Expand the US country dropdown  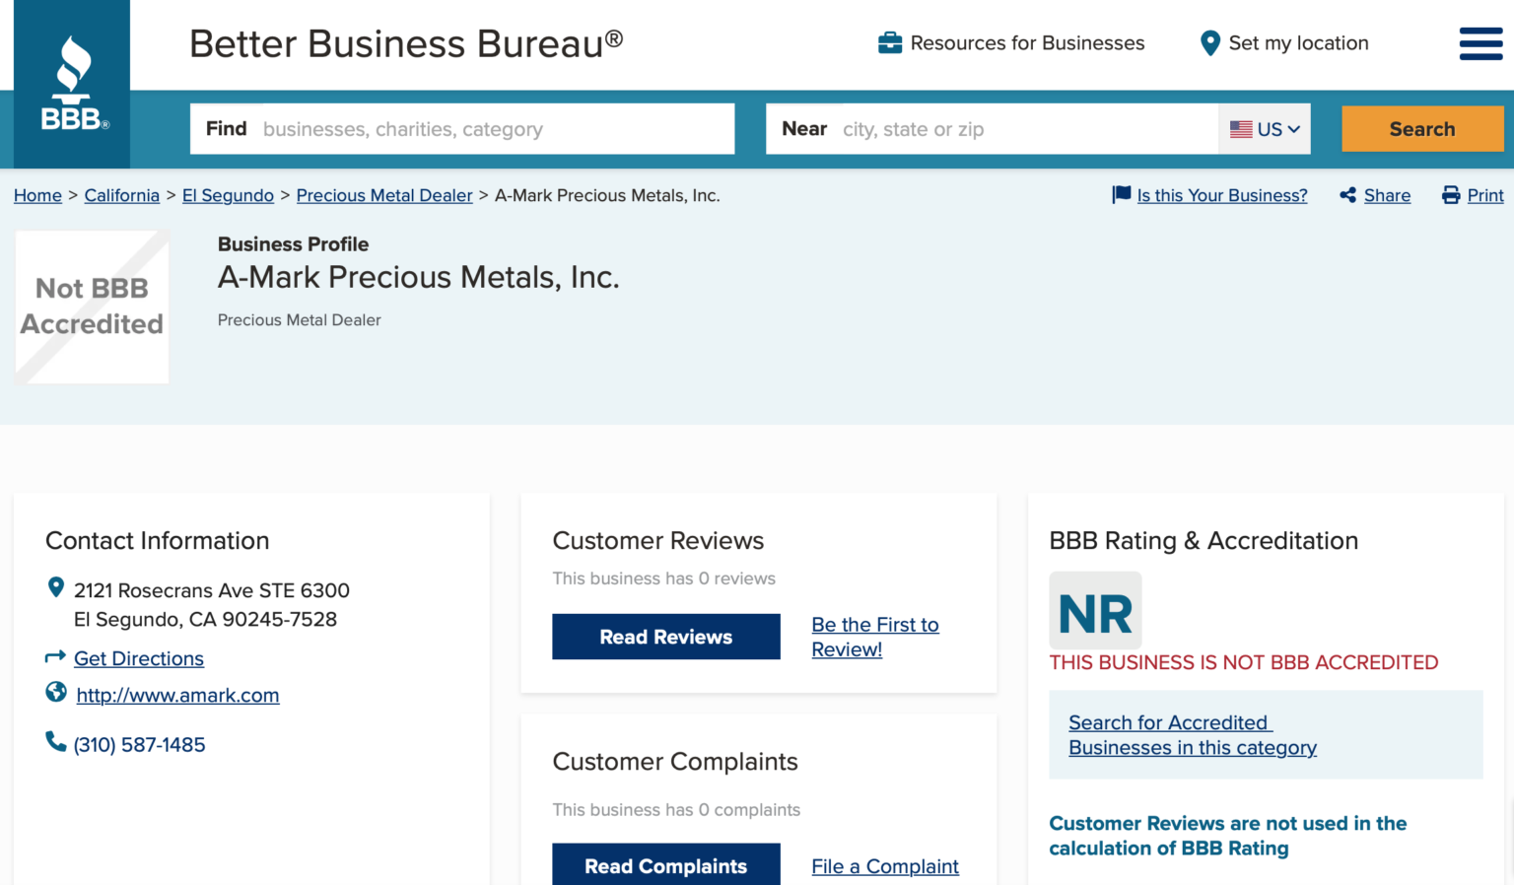[1265, 129]
